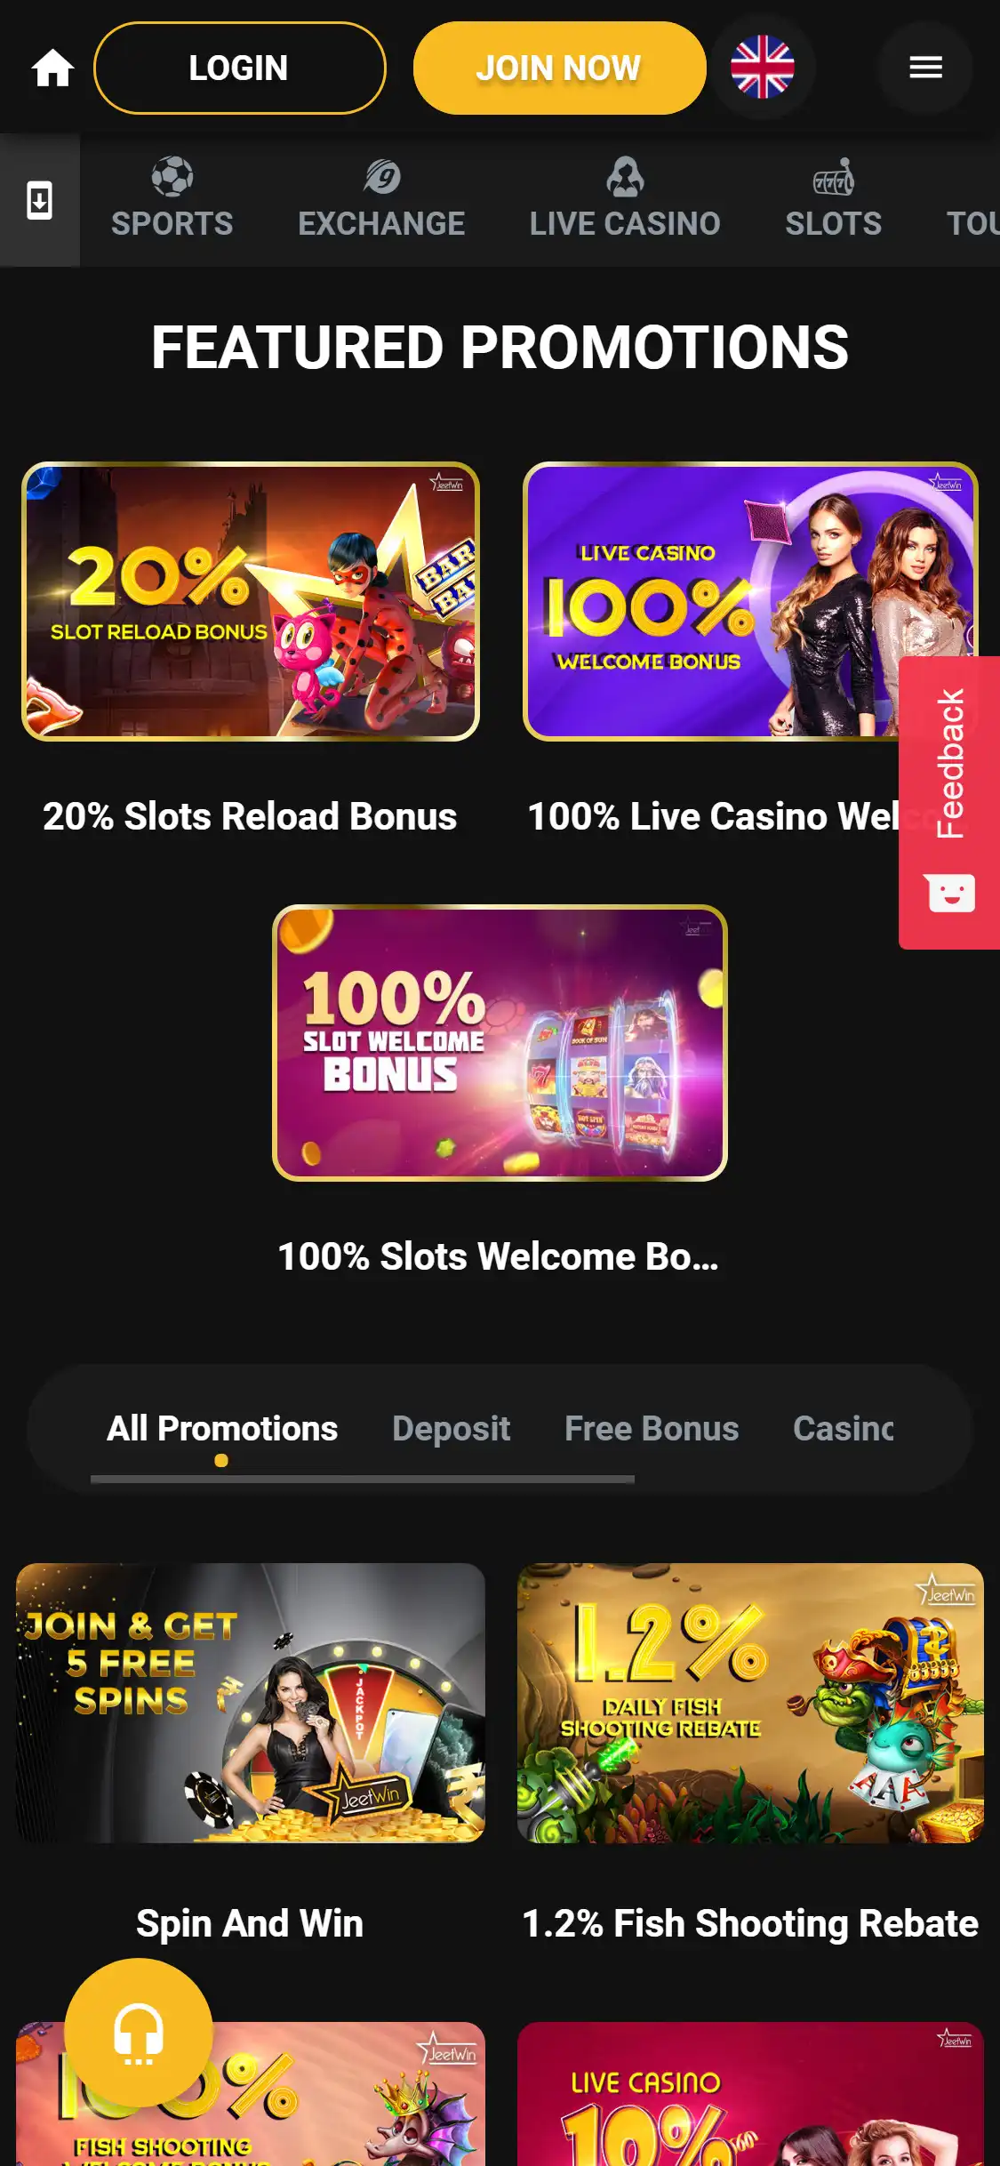Go to the home page icon
The height and width of the screenshot is (2166, 1000).
(52, 68)
